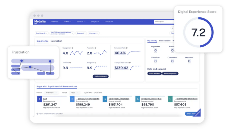Open the 7 days period dropdown

(x=74, y=93)
